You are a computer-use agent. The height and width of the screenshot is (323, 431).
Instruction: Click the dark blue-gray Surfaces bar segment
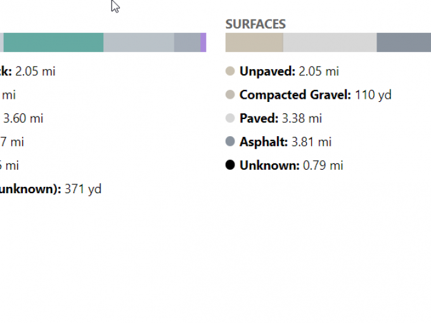tap(403, 42)
